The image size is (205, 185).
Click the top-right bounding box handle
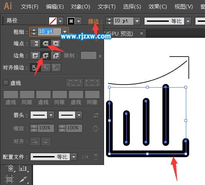[x=186, y=87]
